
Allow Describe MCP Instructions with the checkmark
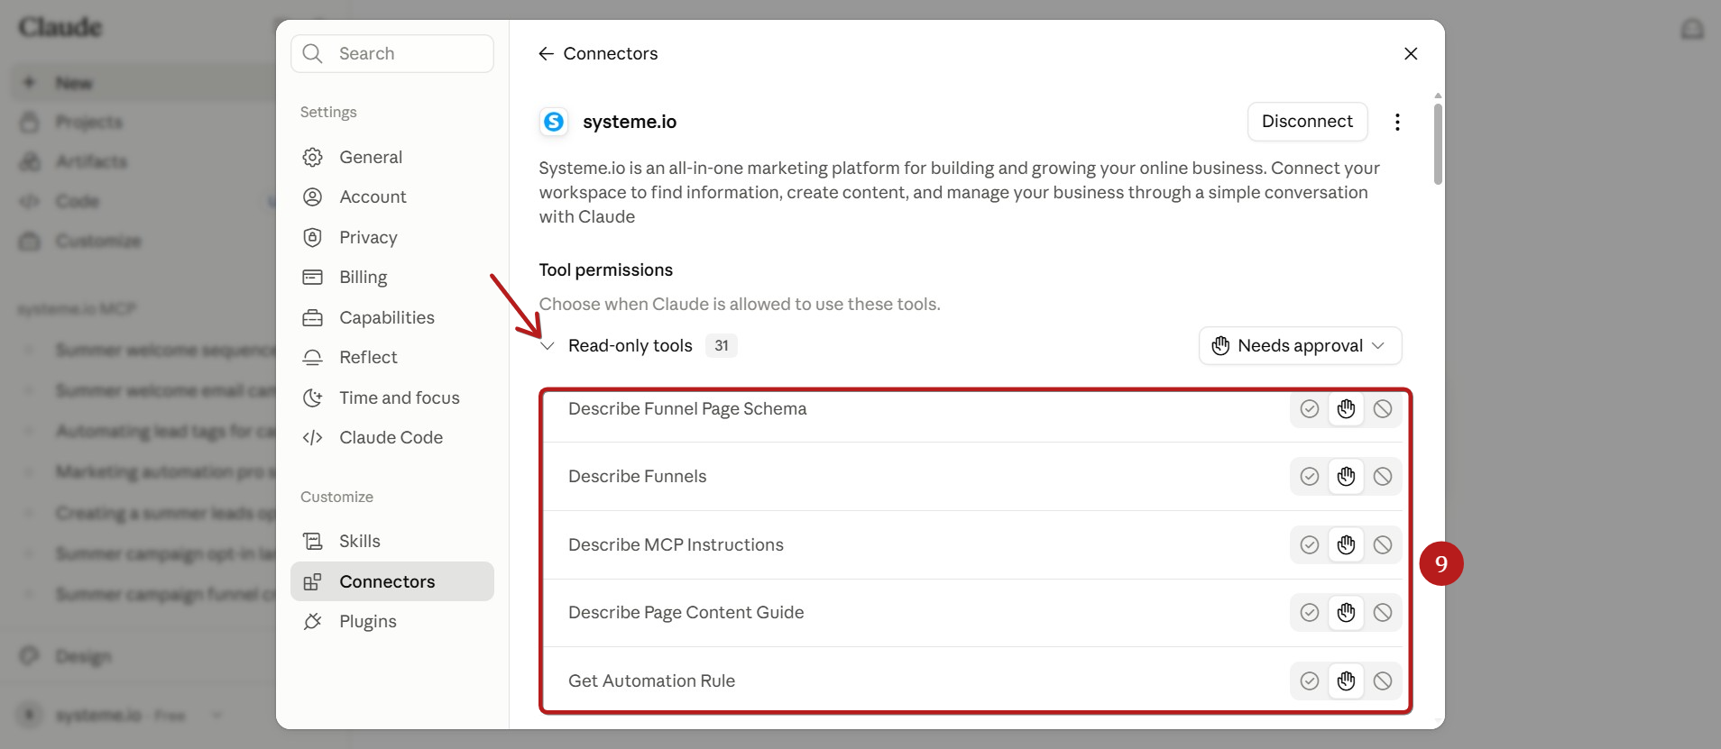pos(1310,545)
